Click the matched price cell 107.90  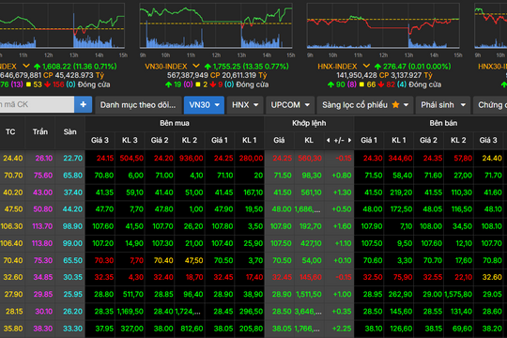pyautogui.click(x=281, y=226)
